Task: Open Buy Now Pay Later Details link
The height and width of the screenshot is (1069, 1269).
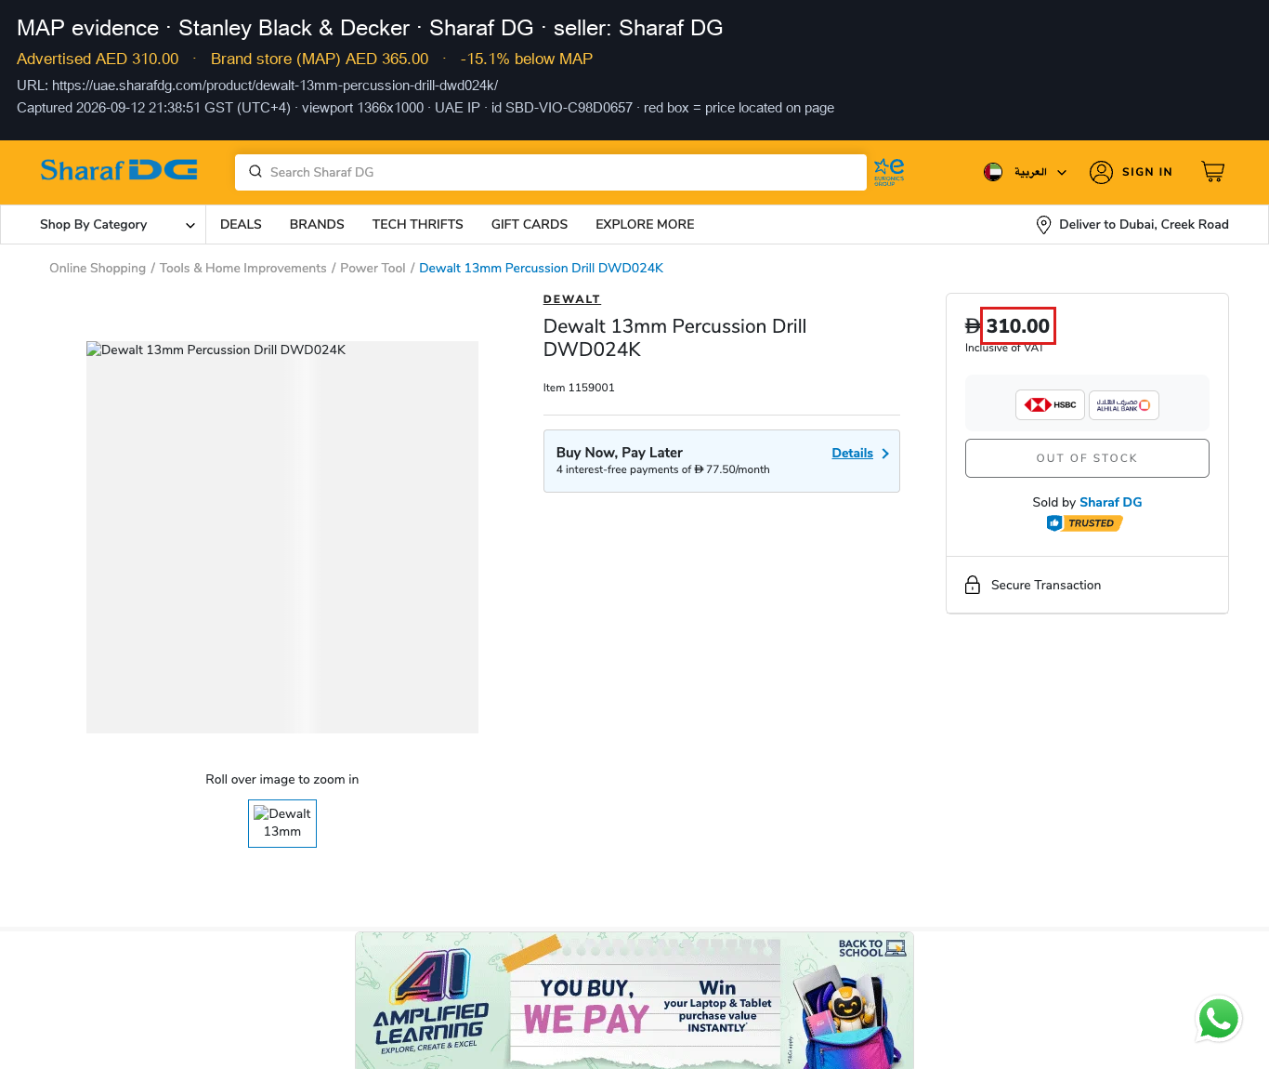Action: pos(852,454)
